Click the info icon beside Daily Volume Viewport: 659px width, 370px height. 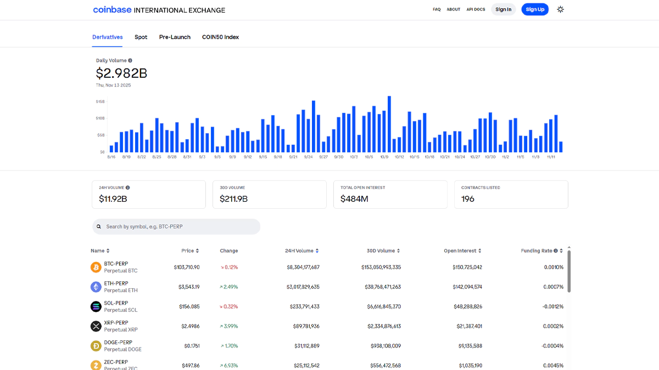tap(130, 60)
